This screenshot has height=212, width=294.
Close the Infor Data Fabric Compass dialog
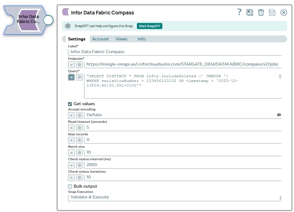[283, 12]
